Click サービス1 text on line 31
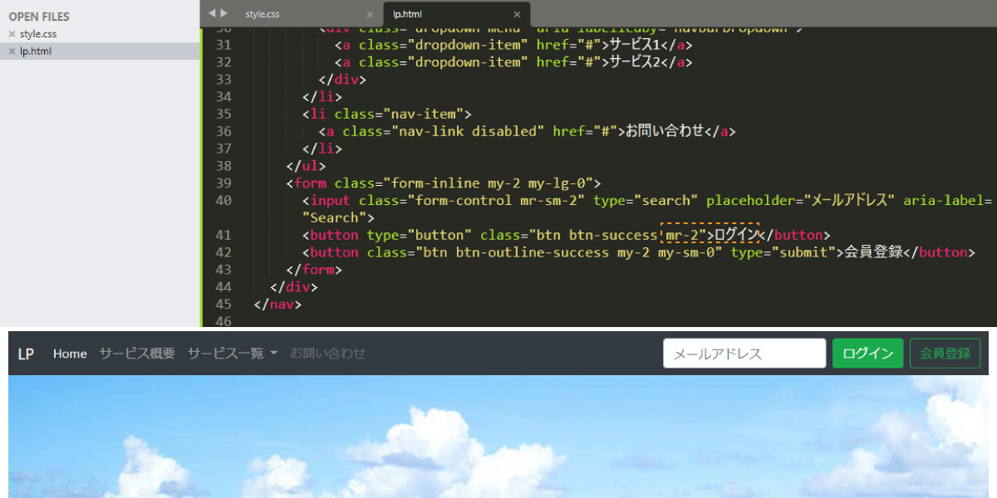 [x=633, y=44]
